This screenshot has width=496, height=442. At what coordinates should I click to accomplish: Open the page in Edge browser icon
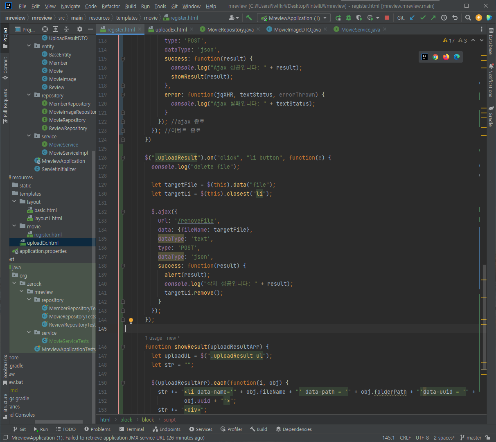(457, 57)
